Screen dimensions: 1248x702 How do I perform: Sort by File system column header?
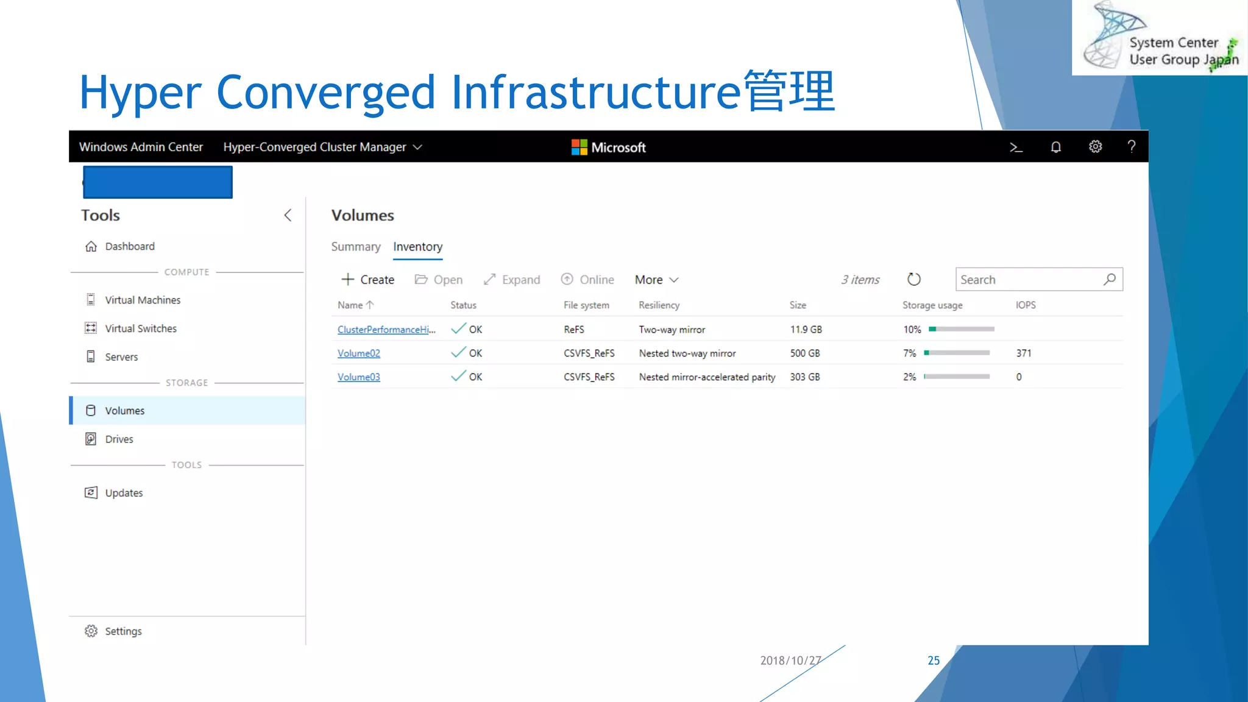coord(586,305)
